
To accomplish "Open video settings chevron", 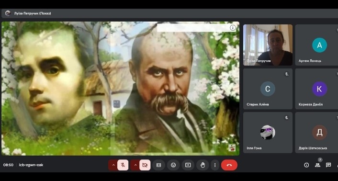I will 135,165.
